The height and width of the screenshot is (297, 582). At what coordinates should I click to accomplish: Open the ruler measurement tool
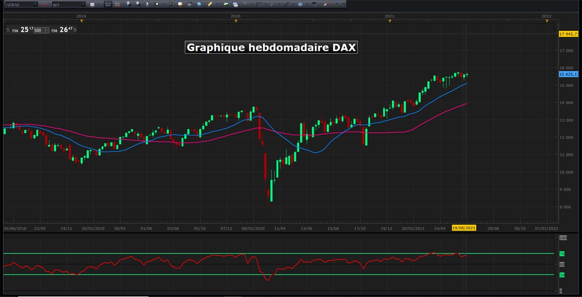(210, 4)
